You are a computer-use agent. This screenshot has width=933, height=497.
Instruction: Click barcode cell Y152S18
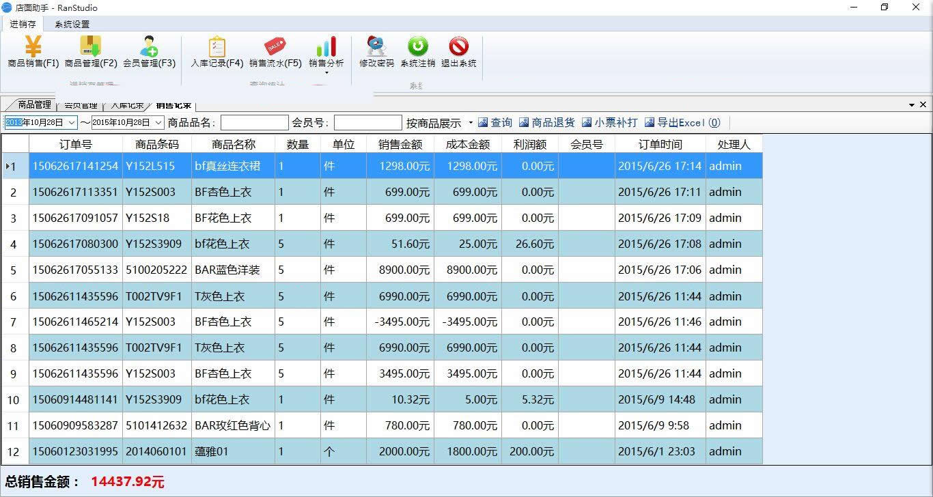tap(157, 218)
